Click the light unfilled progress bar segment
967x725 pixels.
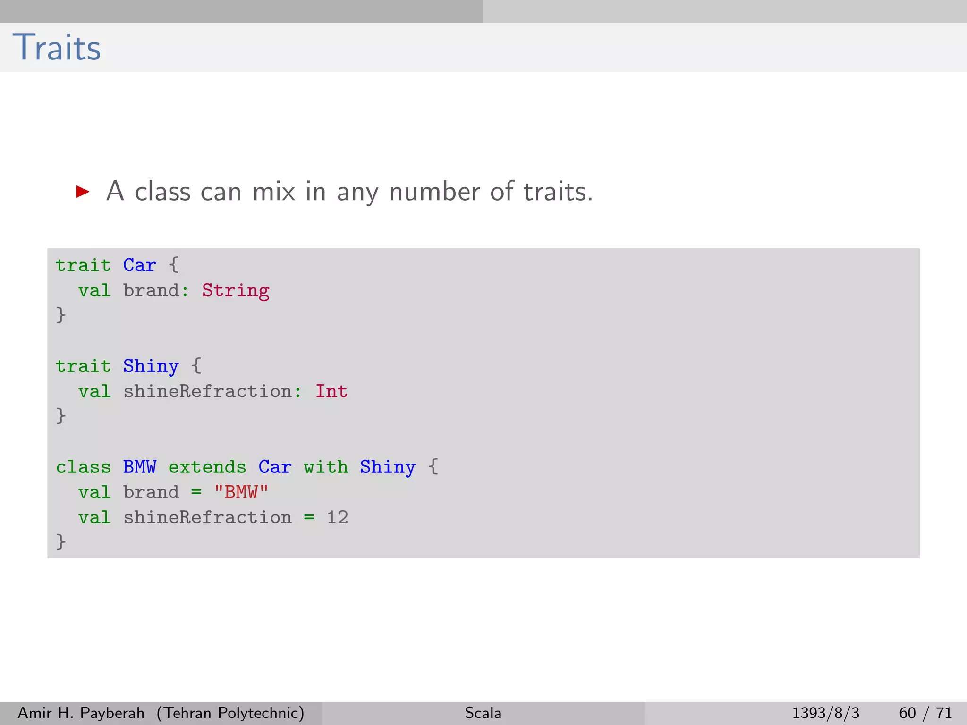click(725, 11)
